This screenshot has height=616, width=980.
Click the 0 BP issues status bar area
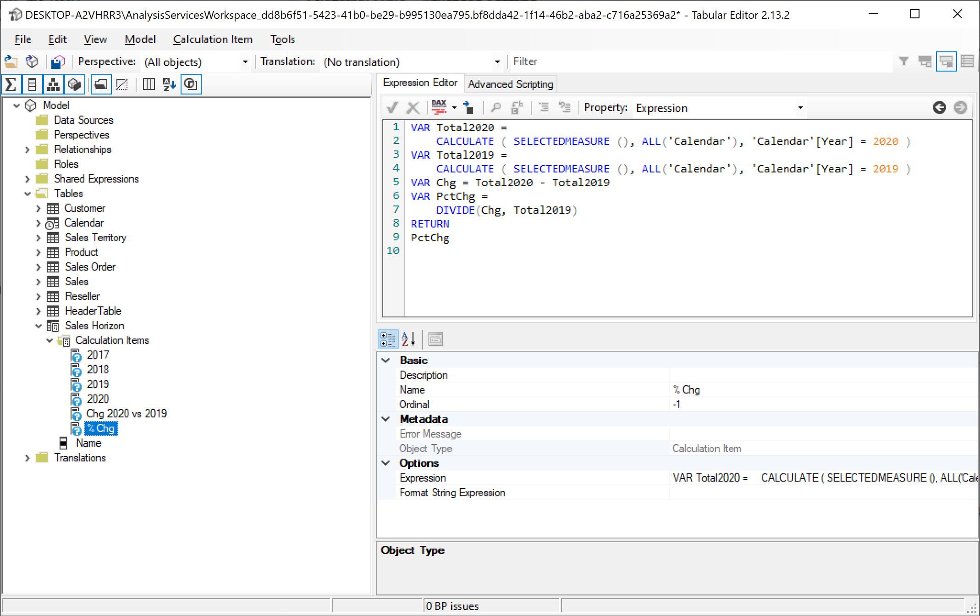451,606
